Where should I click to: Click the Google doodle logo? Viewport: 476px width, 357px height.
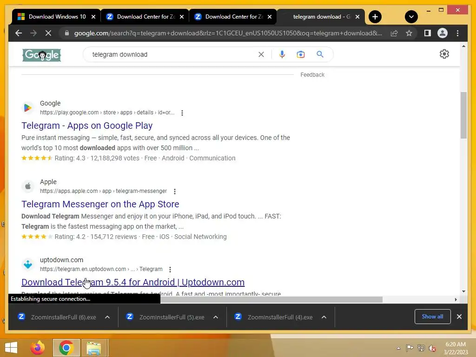[41, 55]
